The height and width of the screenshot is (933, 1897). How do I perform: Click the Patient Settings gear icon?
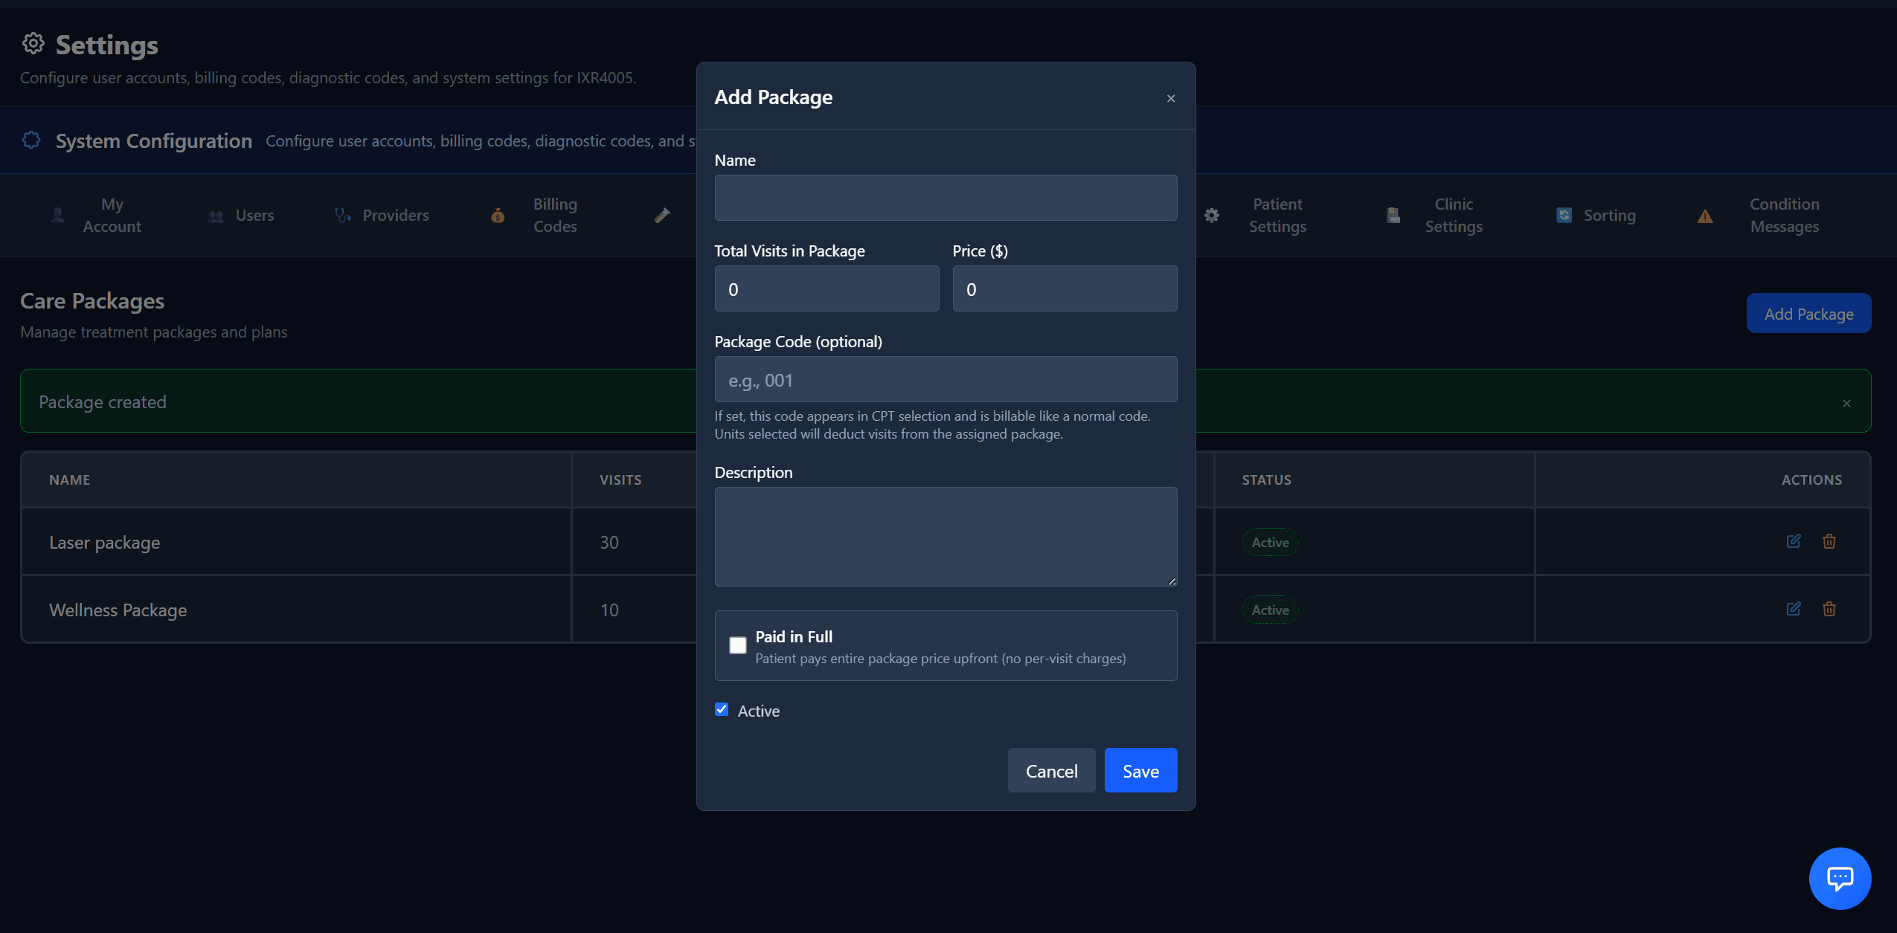pyautogui.click(x=1212, y=215)
